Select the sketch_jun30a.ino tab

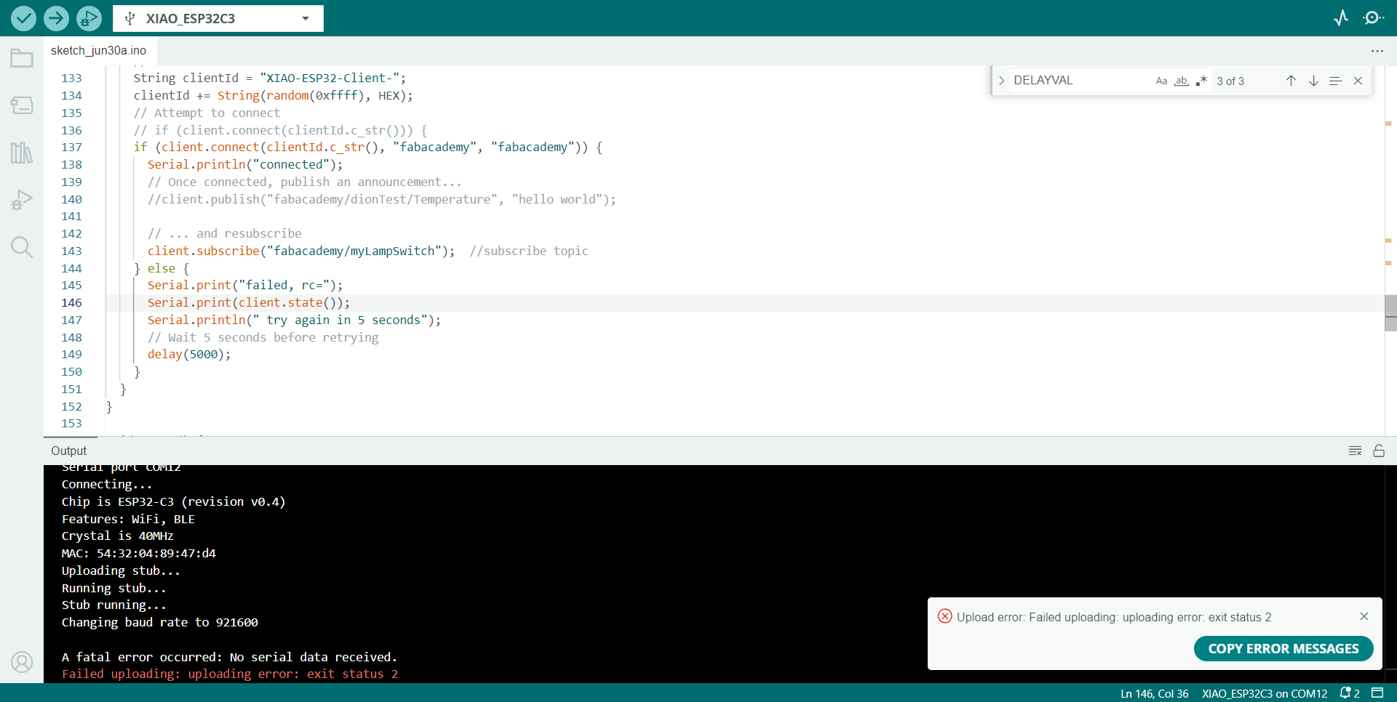pos(99,50)
